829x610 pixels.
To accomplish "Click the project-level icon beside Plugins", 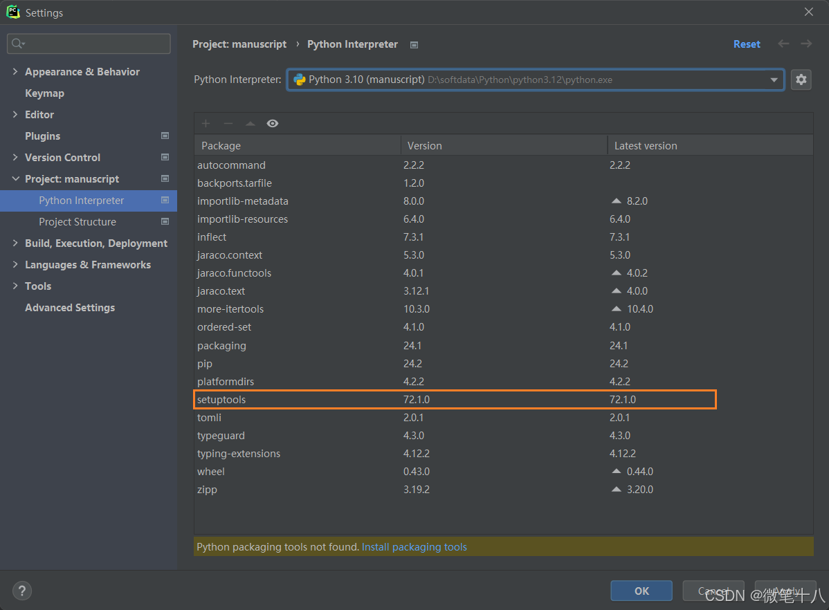I will click(165, 136).
